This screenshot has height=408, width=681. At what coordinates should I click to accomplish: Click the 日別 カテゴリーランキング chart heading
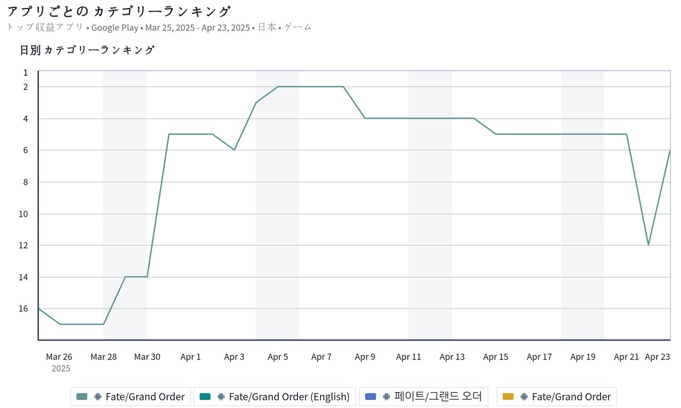coord(87,50)
